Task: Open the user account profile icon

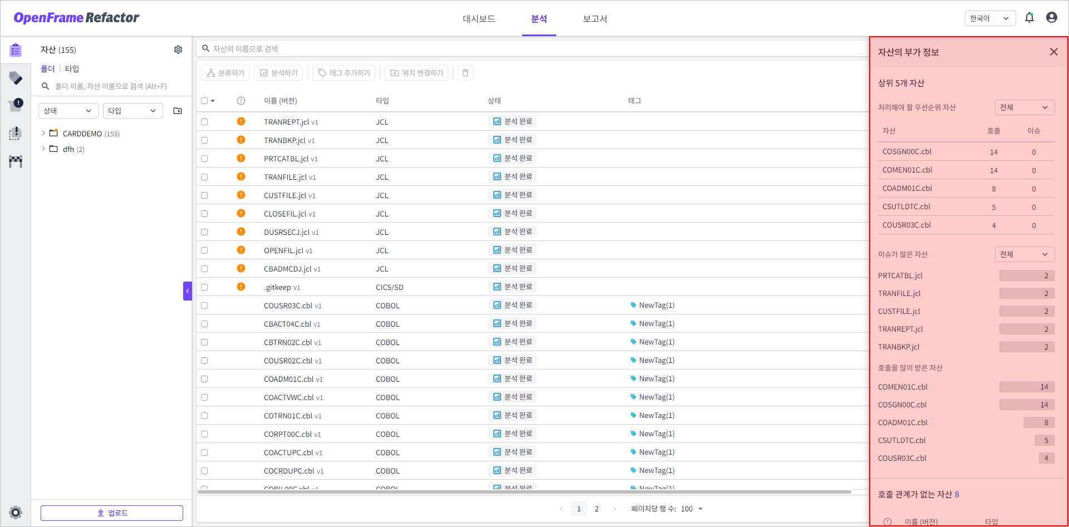Action: pos(1052,18)
